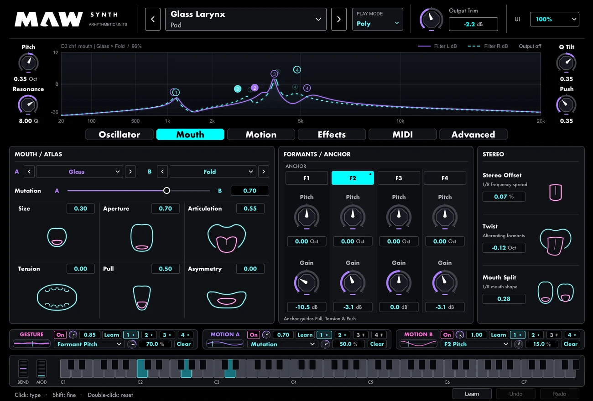Screen dimensions: 593x401
Task: Toggle the Motion B On switch
Action: (x=447, y=335)
